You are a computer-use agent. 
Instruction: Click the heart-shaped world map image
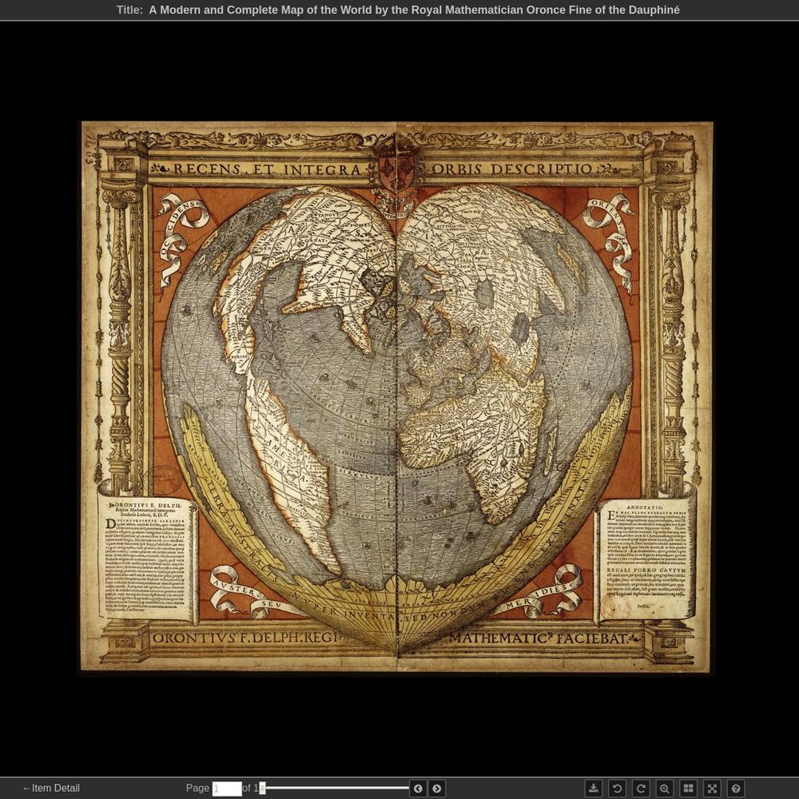coord(397,396)
